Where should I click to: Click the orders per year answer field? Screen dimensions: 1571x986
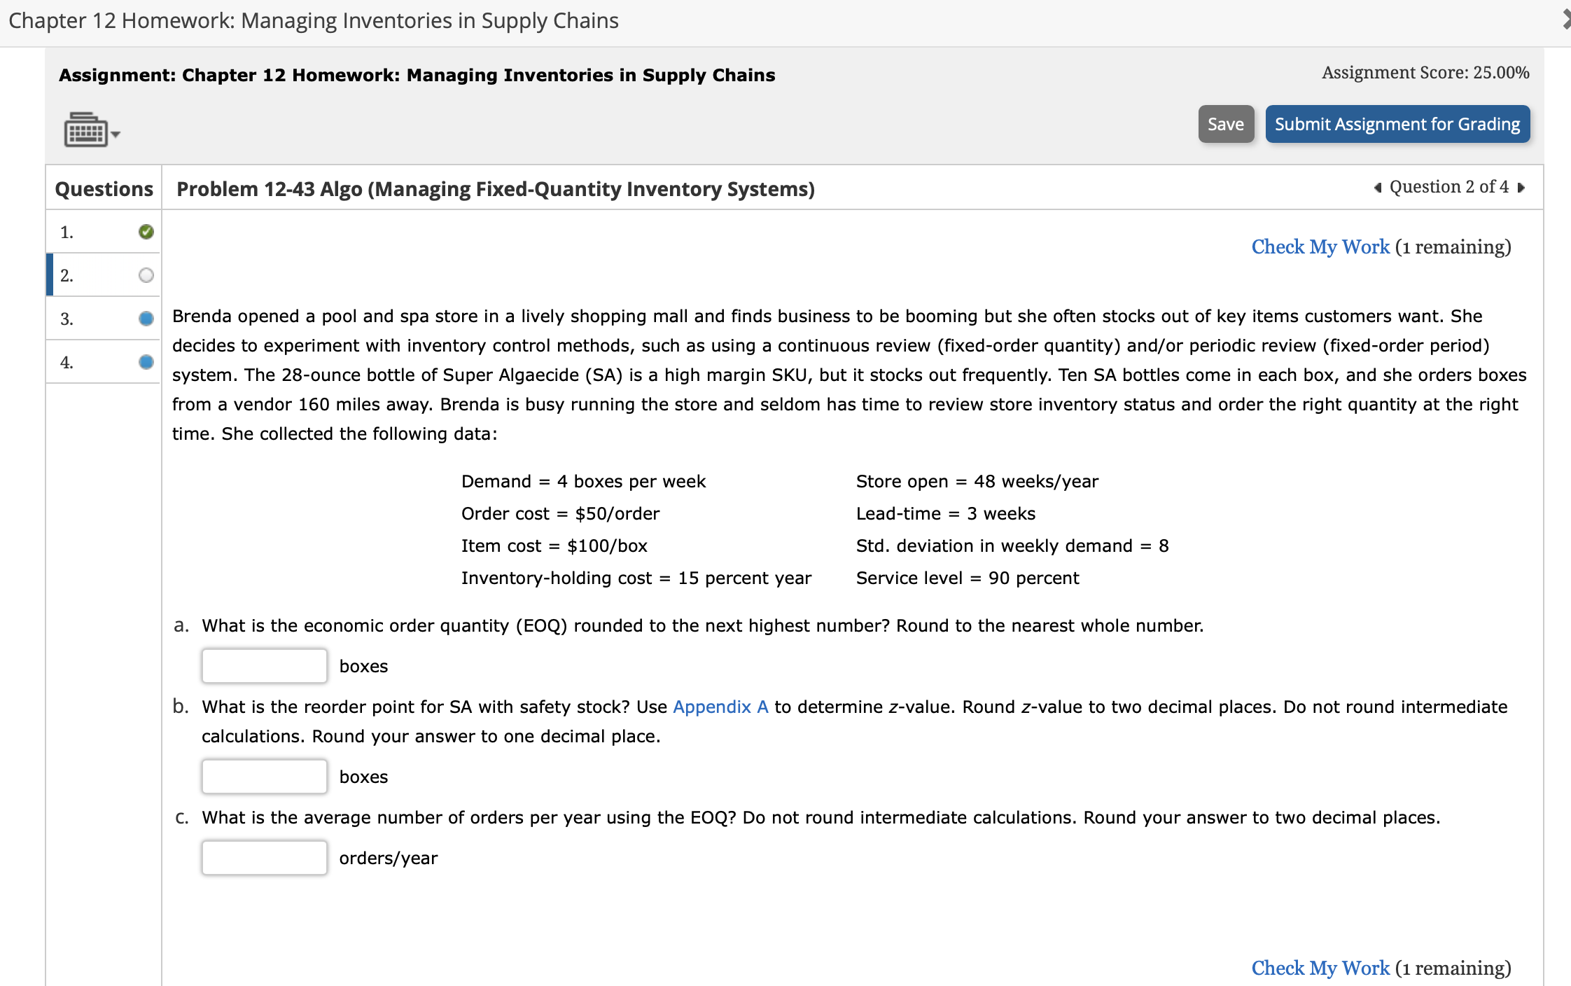[263, 857]
